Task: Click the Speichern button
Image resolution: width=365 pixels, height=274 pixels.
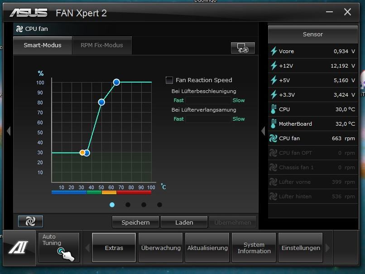Action: tap(136, 222)
